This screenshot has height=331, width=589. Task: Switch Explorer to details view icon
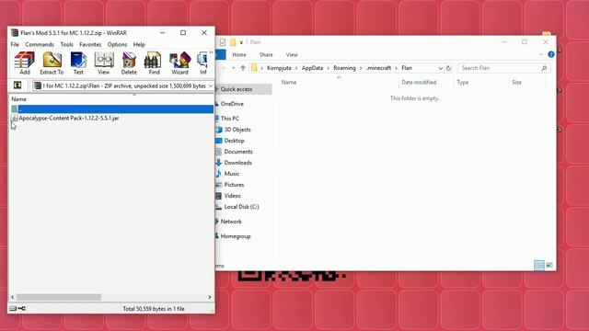(x=539, y=265)
